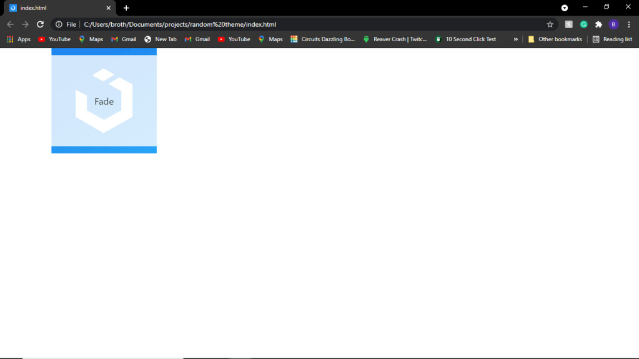
Task: Open a new tab with the plus button
Action: coord(126,8)
